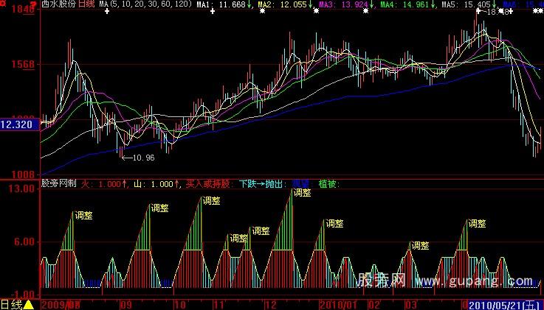544x310 pixels.
Task: Click the MA1: 11.668 value
Action: (x=221, y=4)
